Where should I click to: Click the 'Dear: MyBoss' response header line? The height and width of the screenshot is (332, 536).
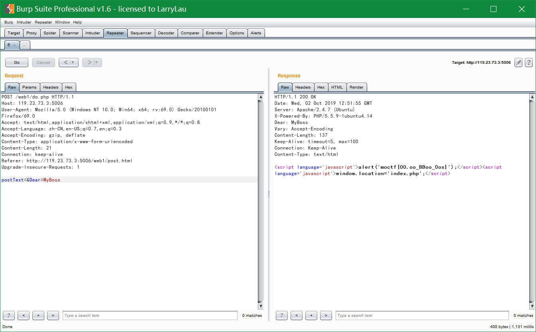point(291,123)
